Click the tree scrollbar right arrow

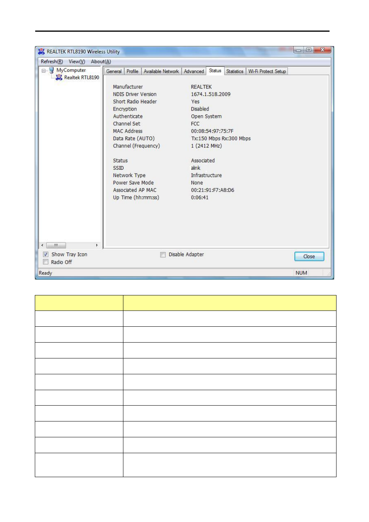[x=97, y=245]
